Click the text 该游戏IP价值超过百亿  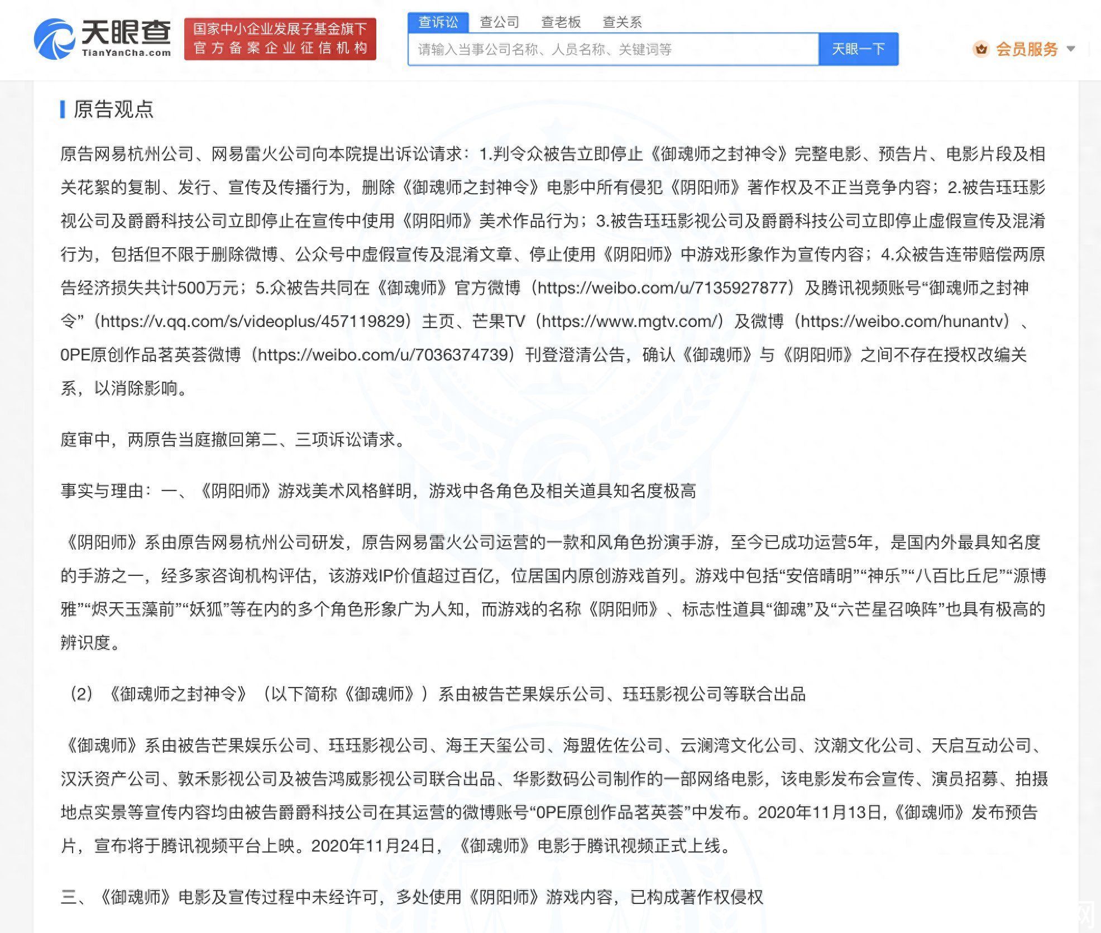[411, 576]
